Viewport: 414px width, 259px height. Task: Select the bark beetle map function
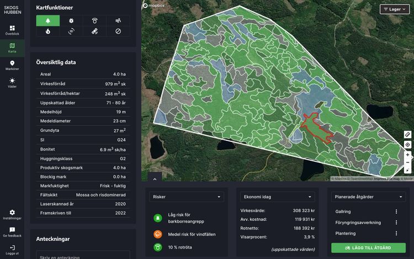point(71,20)
